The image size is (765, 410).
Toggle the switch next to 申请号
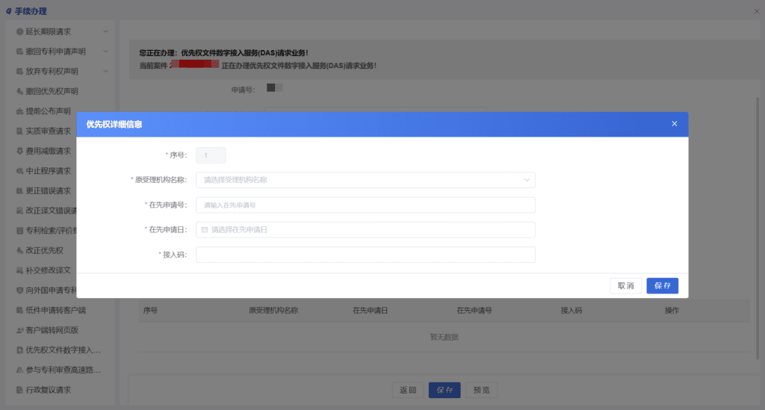(x=275, y=88)
